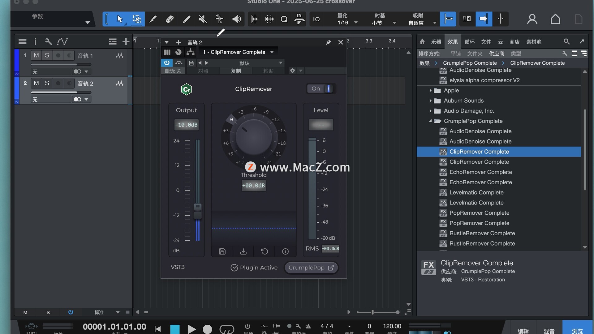Click the IQ quantize button
Viewport: 594px width, 334px height.
point(316,19)
